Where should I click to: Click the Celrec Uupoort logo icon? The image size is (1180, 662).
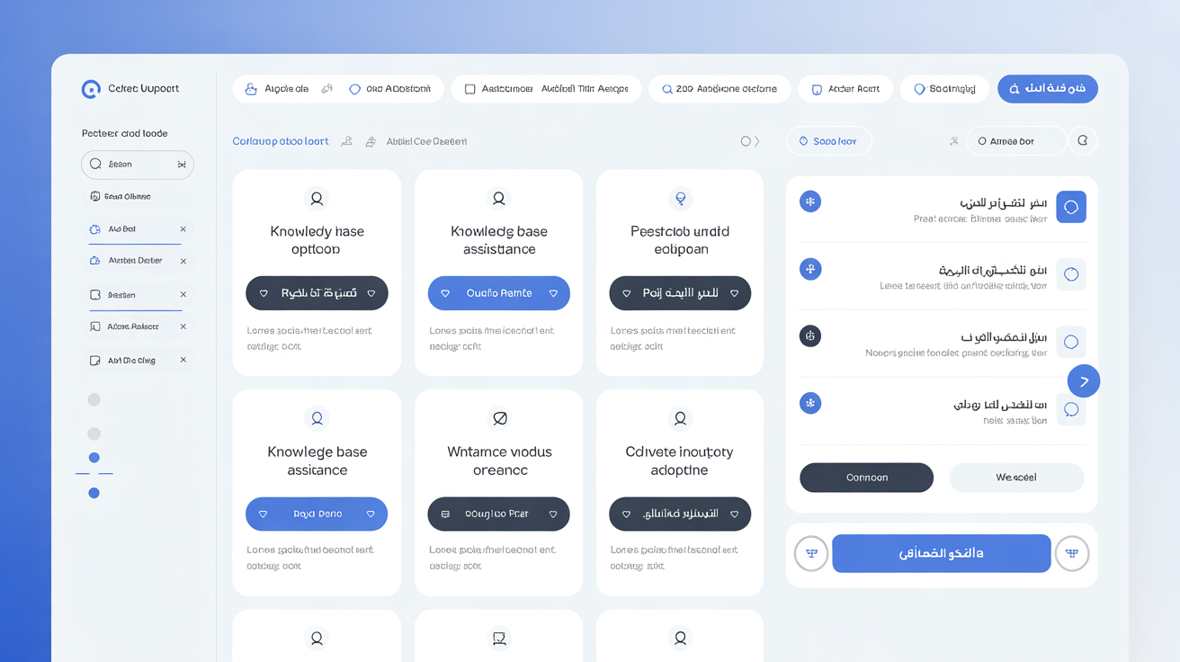pyautogui.click(x=91, y=89)
